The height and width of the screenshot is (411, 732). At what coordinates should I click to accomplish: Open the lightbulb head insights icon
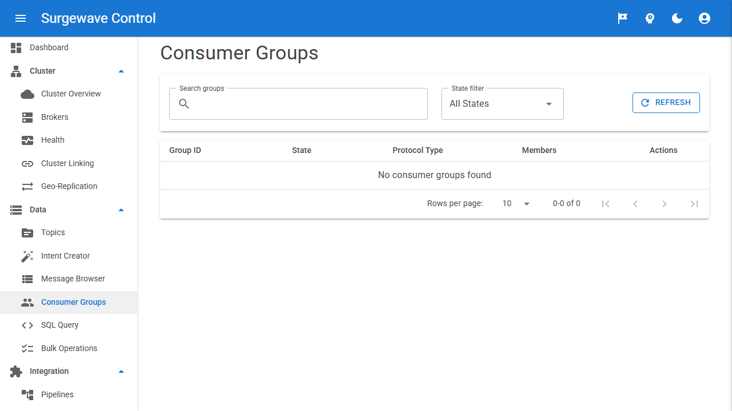pos(650,18)
